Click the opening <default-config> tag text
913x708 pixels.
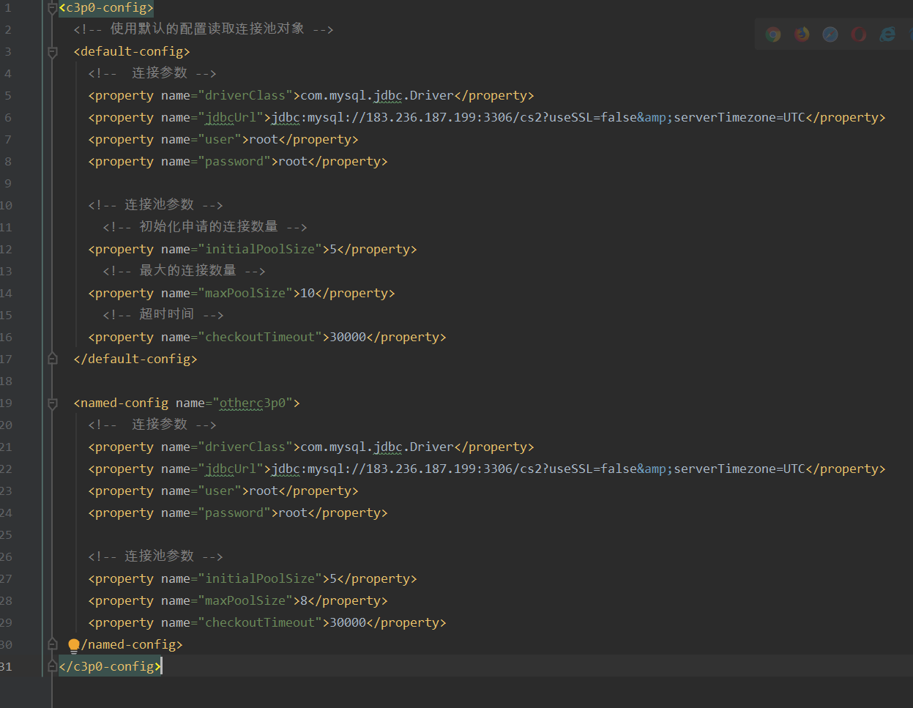tap(132, 51)
